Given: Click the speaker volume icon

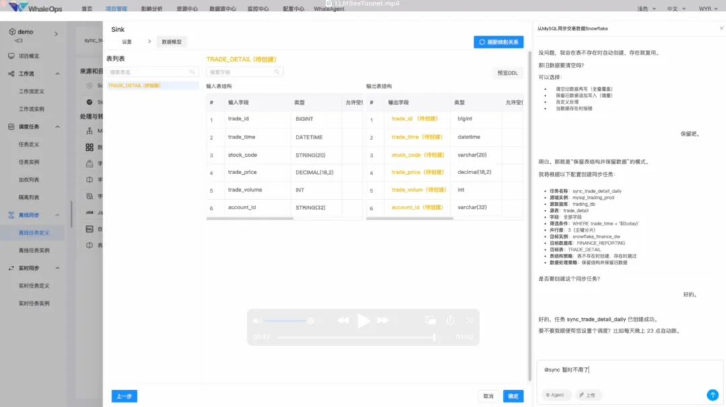Looking at the screenshot, I should (x=257, y=321).
